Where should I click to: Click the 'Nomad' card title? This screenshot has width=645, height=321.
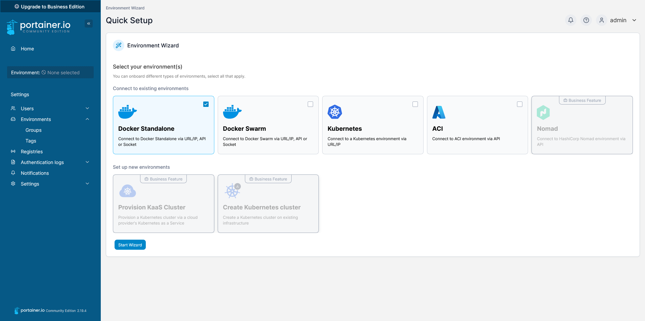(x=547, y=129)
